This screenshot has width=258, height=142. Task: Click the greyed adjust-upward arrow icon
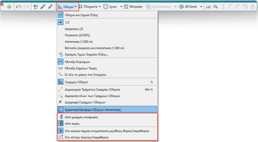223,7
